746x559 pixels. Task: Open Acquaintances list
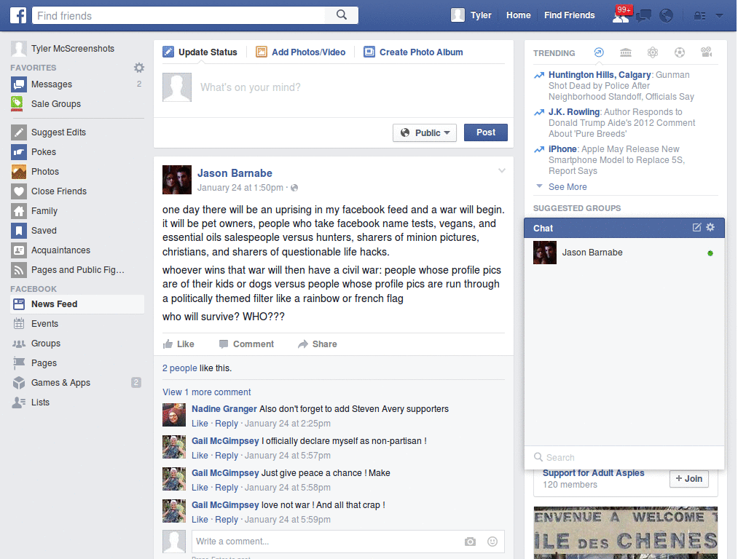[x=77, y=250]
